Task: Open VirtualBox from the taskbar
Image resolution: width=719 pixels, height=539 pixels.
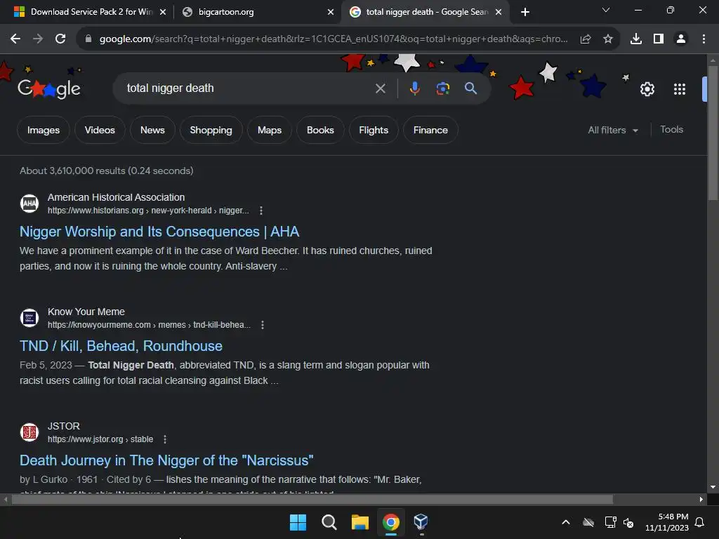Action: click(421, 522)
